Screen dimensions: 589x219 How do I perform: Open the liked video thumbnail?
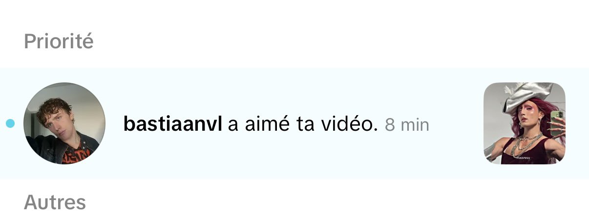[524, 123]
